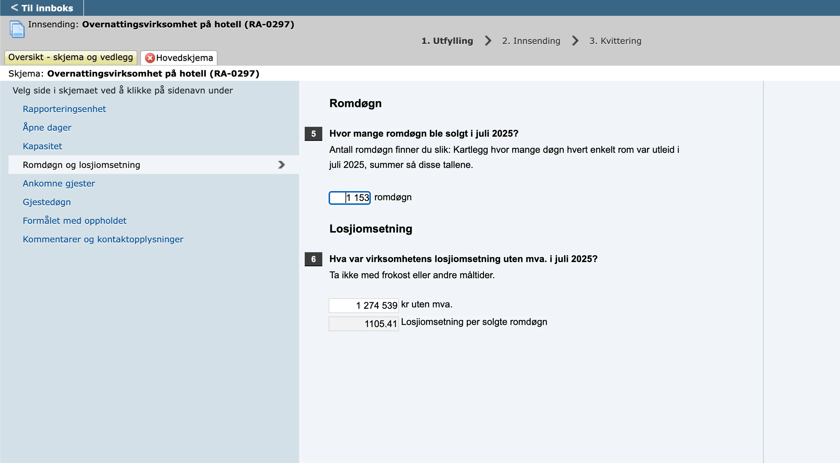Focus the romdøgn input field showing 1 153
The width and height of the screenshot is (840, 463).
coord(350,198)
